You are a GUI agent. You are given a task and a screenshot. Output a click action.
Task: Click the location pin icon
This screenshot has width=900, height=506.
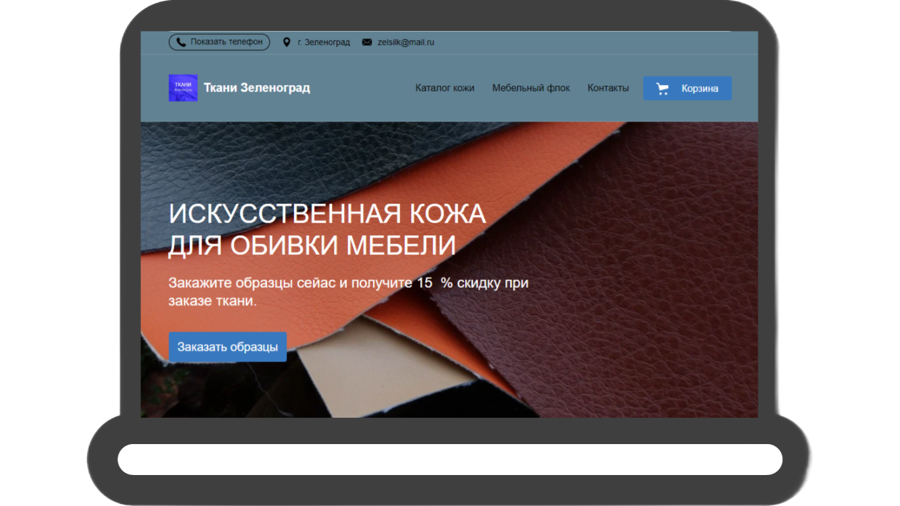point(287,42)
